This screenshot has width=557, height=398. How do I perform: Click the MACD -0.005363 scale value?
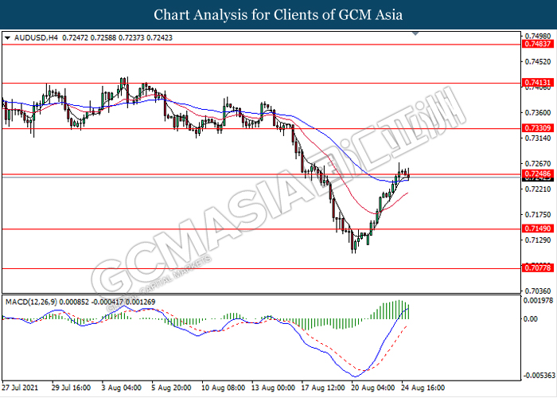539,373
